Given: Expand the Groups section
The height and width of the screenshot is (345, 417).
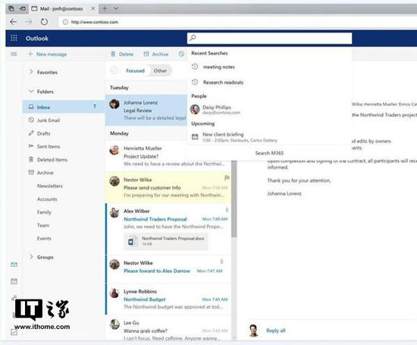Looking at the screenshot, I should (x=31, y=257).
